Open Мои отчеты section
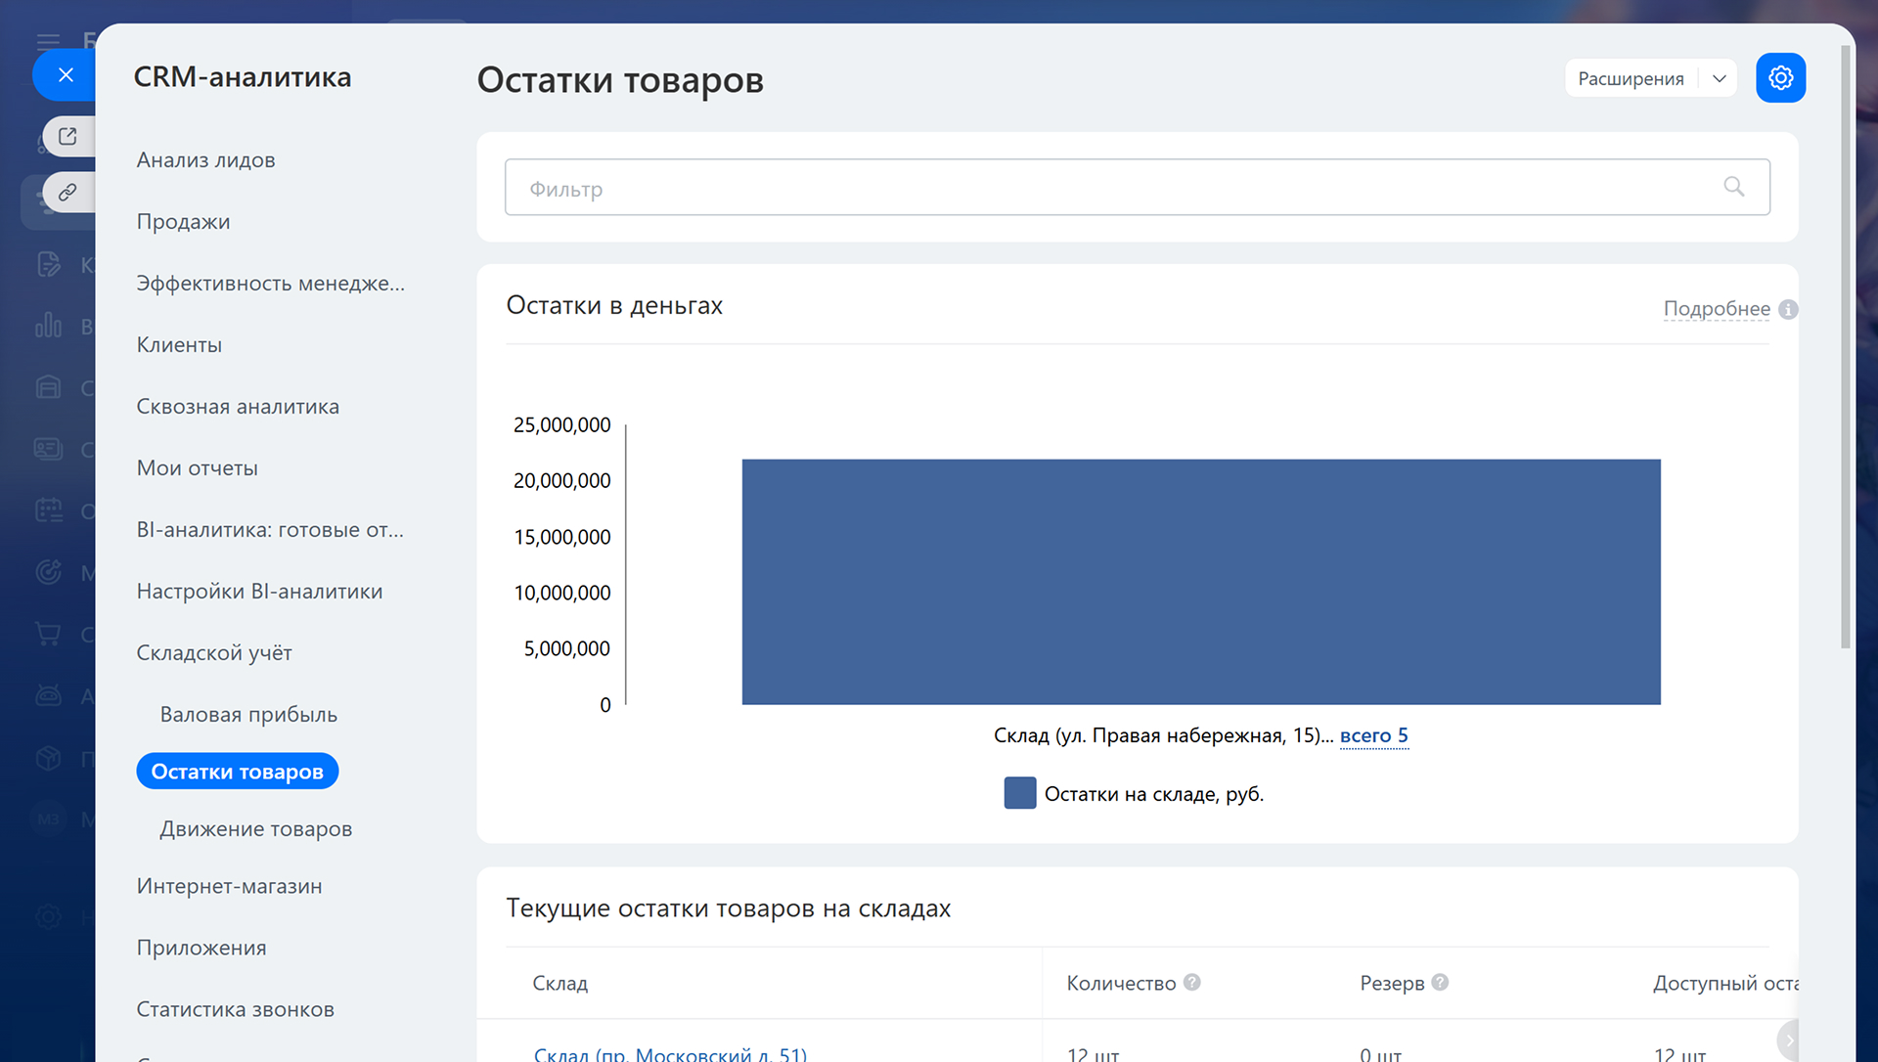Viewport: 1878px width, 1062px height. click(x=197, y=467)
